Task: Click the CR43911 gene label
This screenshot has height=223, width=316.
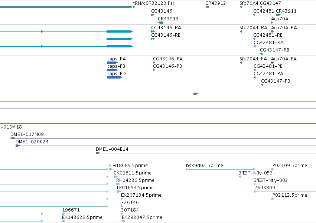Action: pos(286,11)
